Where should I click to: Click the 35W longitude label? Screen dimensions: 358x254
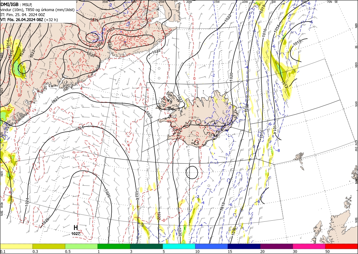click(105, 1)
